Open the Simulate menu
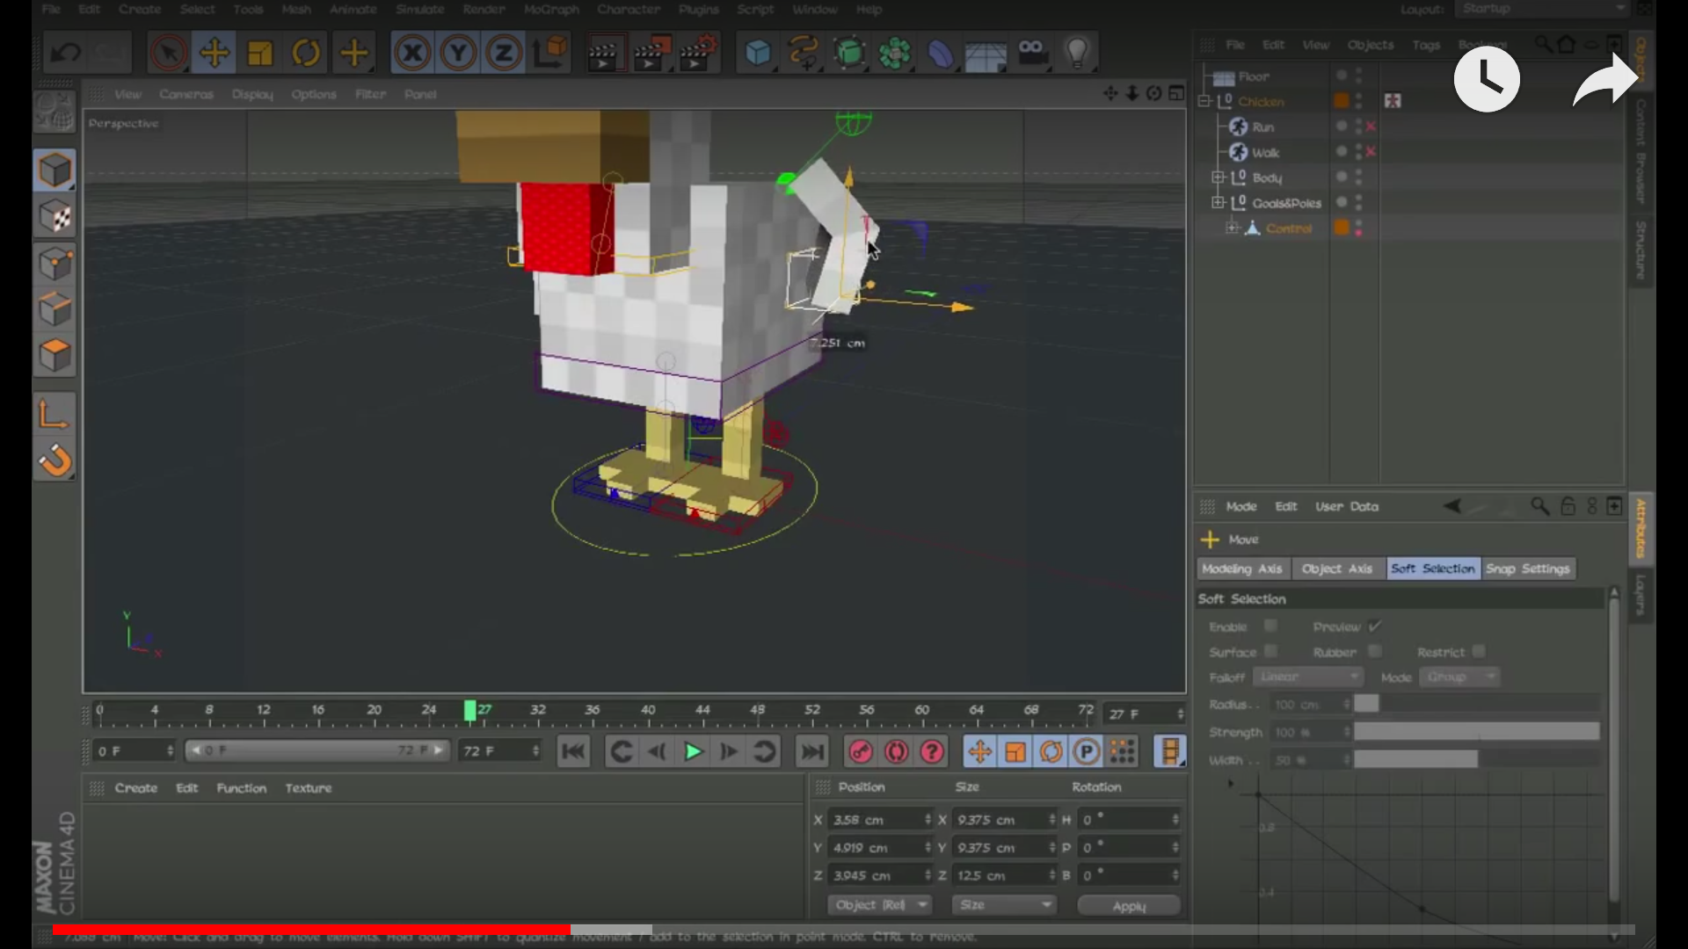Image resolution: width=1688 pixels, height=949 pixels. (420, 9)
